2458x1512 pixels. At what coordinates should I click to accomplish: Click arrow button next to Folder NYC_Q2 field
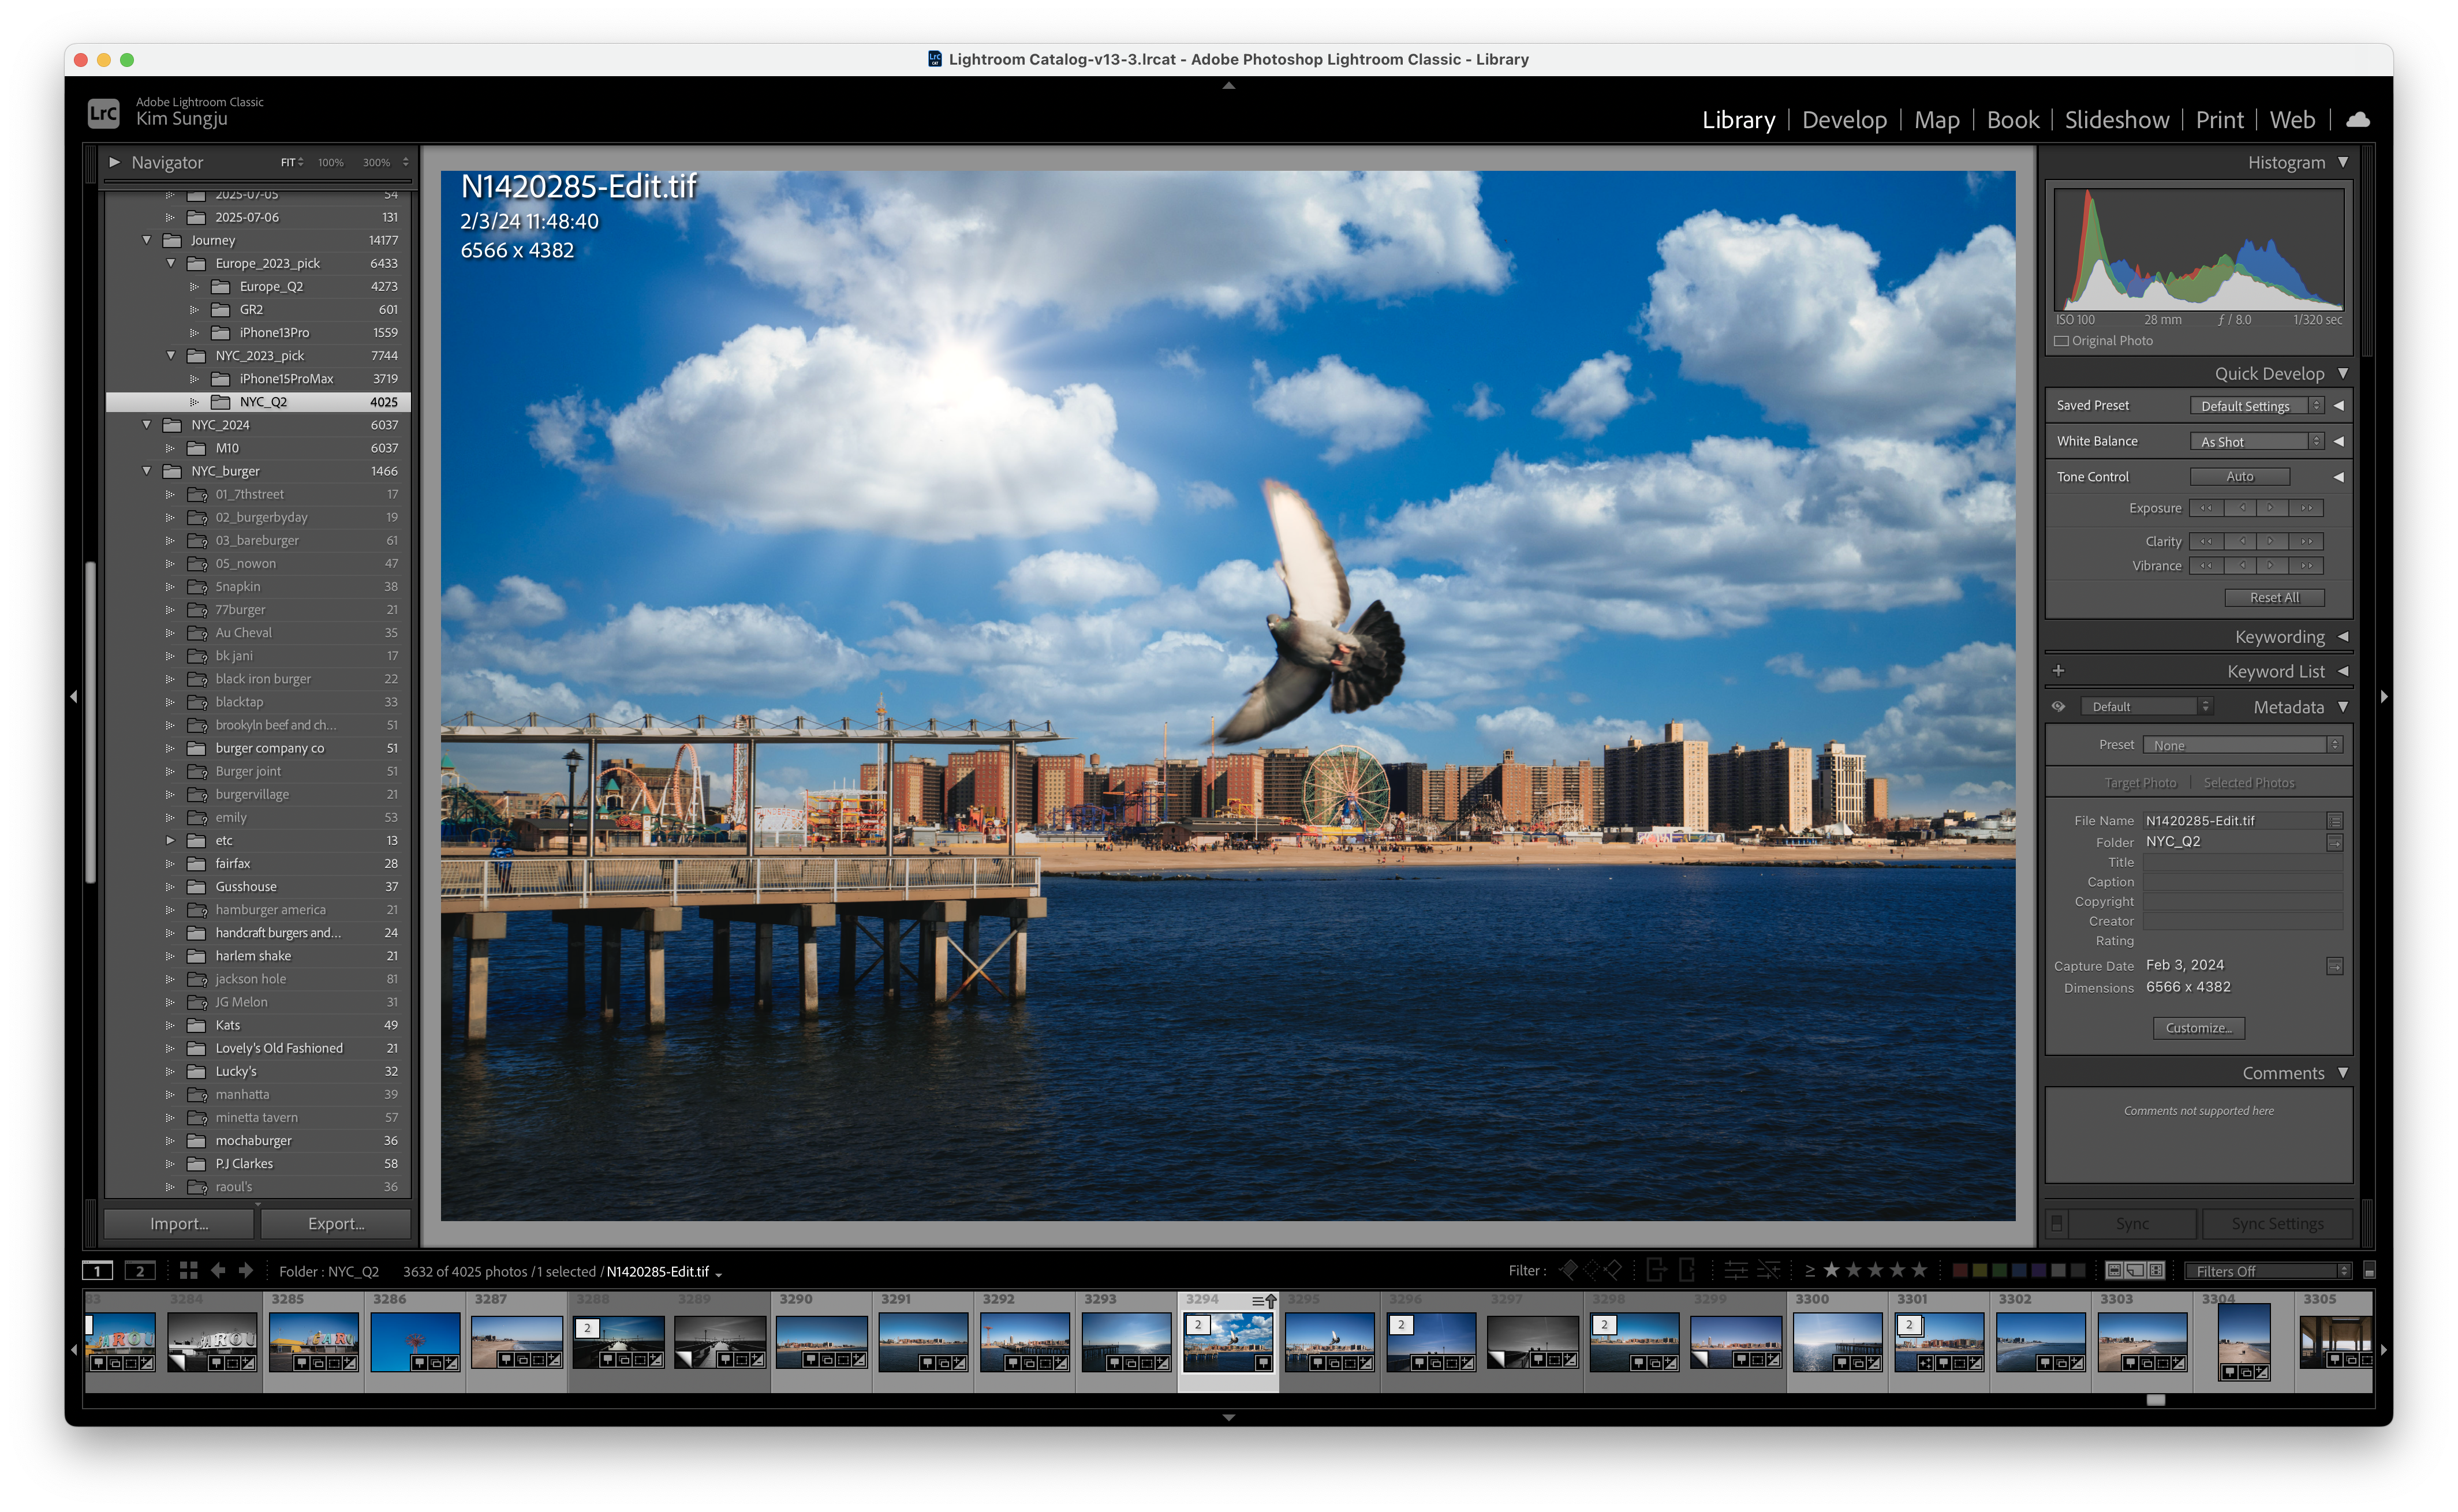click(x=2335, y=842)
